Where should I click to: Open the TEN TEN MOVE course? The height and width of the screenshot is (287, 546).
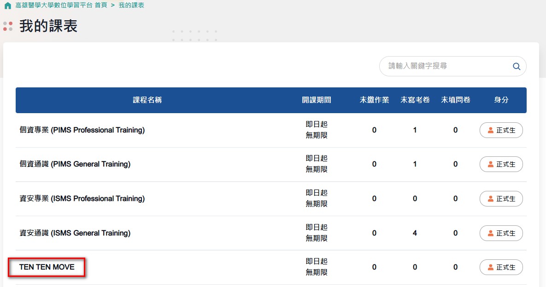click(47, 267)
